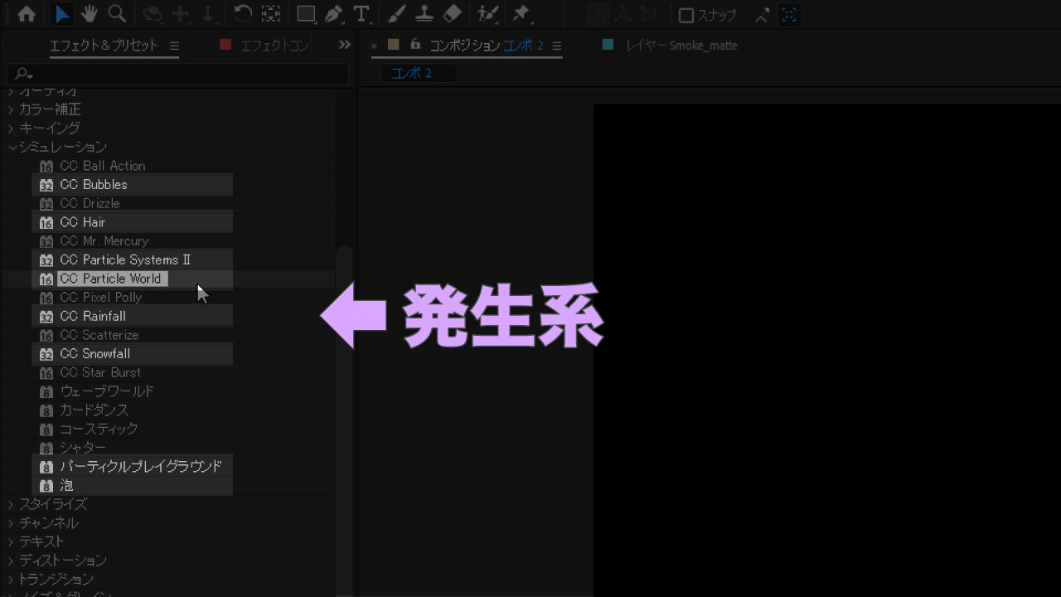1061x597 pixels.
Task: Select the CC Pixel Polly effect
Action: pyautogui.click(x=100, y=298)
